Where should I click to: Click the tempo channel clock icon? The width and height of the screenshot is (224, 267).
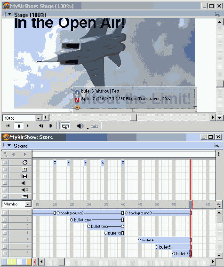point(25,163)
